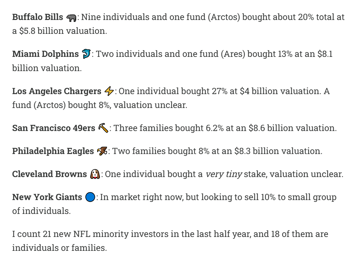Click the dog face emoji beside Browns

click(x=95, y=174)
